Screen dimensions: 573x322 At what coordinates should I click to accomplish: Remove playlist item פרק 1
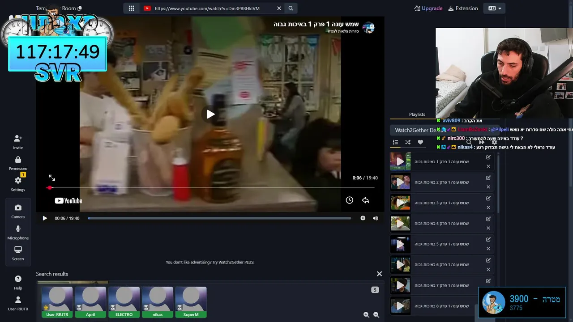[x=488, y=166]
